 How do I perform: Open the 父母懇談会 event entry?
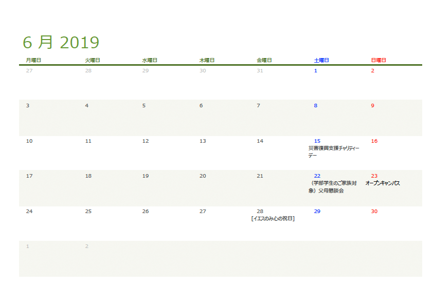pyautogui.click(x=333, y=187)
